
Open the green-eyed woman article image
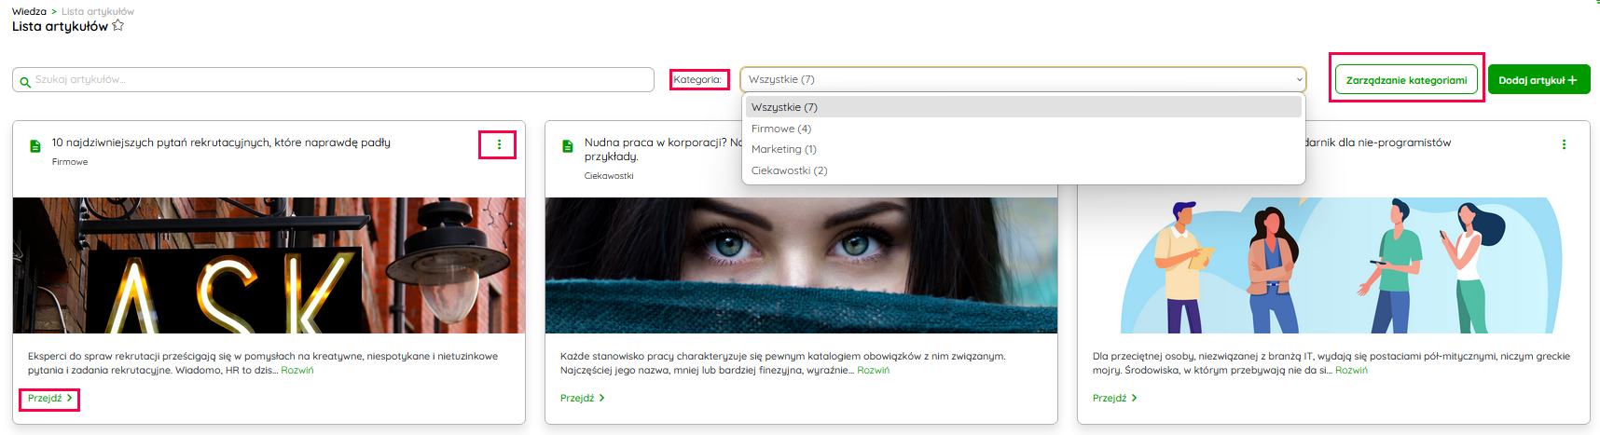(801, 265)
